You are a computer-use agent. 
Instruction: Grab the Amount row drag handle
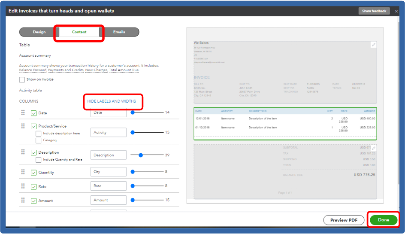pos(23,200)
